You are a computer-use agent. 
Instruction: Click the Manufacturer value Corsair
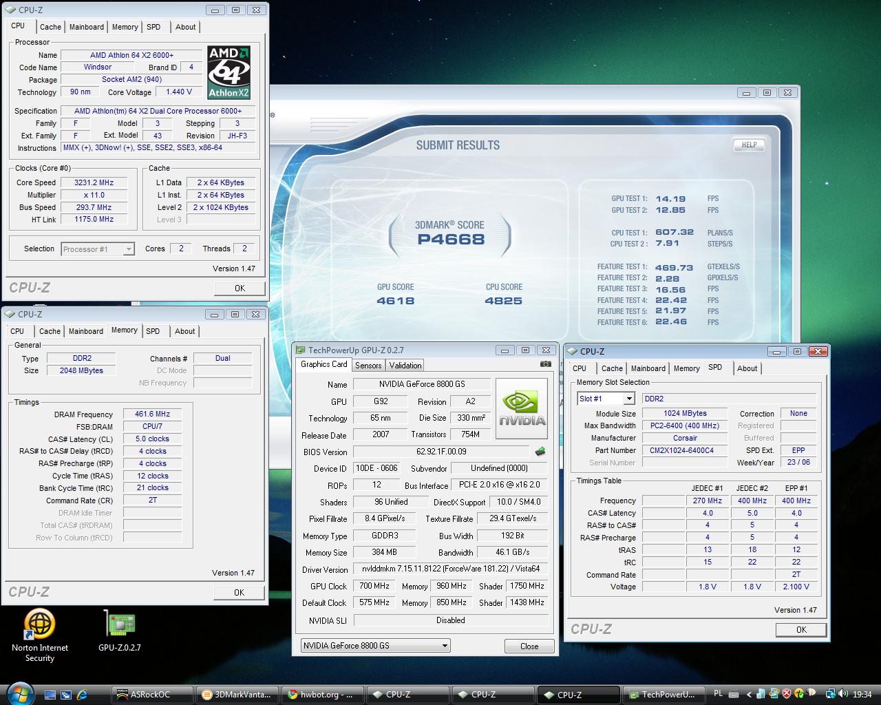click(x=685, y=438)
